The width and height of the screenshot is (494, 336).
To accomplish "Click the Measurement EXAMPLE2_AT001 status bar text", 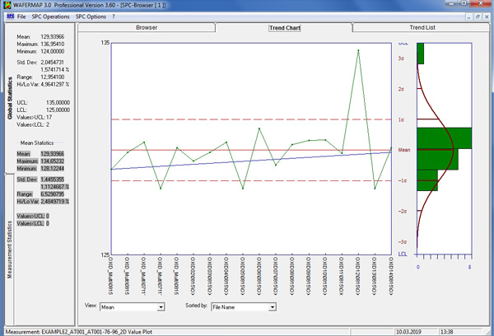I will pos(79,332).
